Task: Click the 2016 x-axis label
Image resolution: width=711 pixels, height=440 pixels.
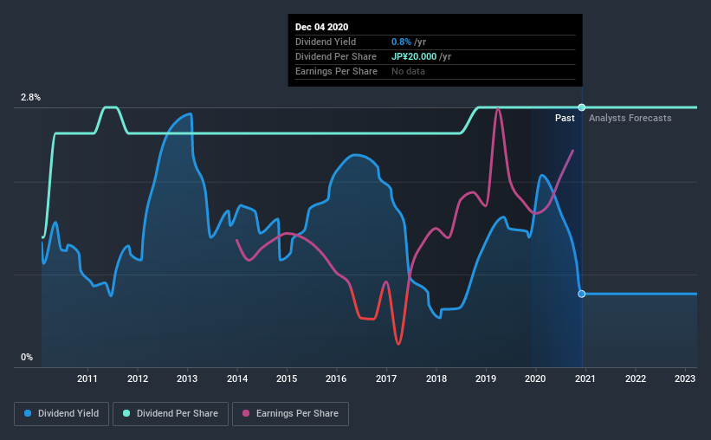Action: coord(336,379)
